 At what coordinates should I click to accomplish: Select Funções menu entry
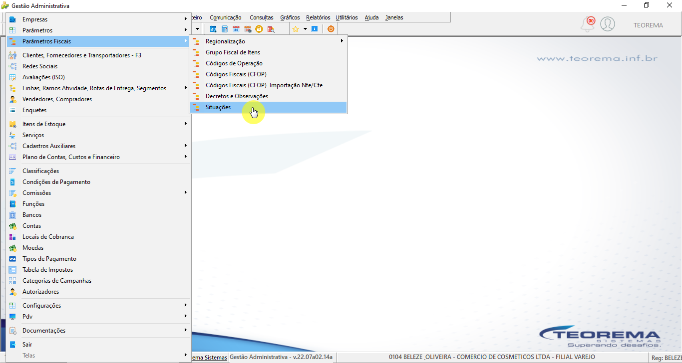[99, 204]
